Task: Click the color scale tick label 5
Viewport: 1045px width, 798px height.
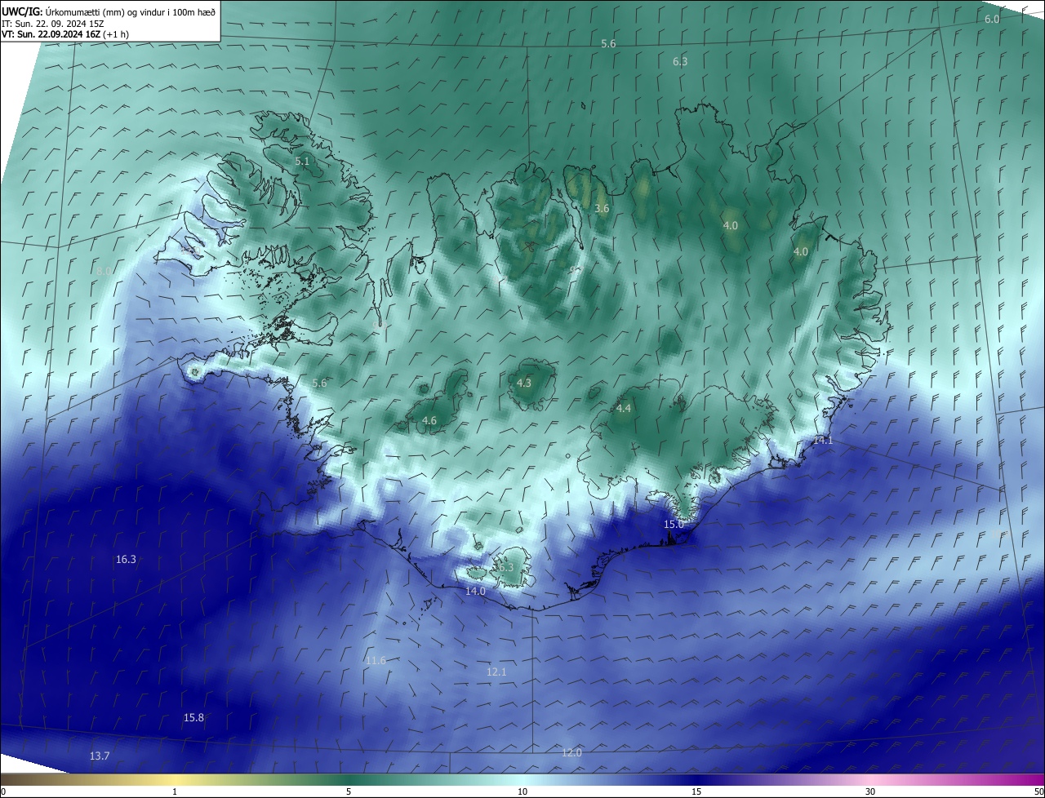Action: pos(349,792)
